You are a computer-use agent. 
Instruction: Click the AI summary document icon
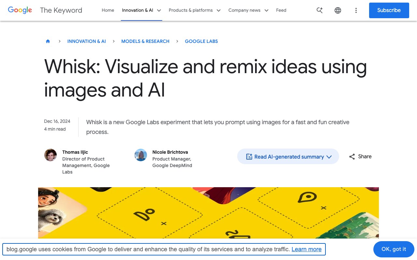tap(249, 157)
